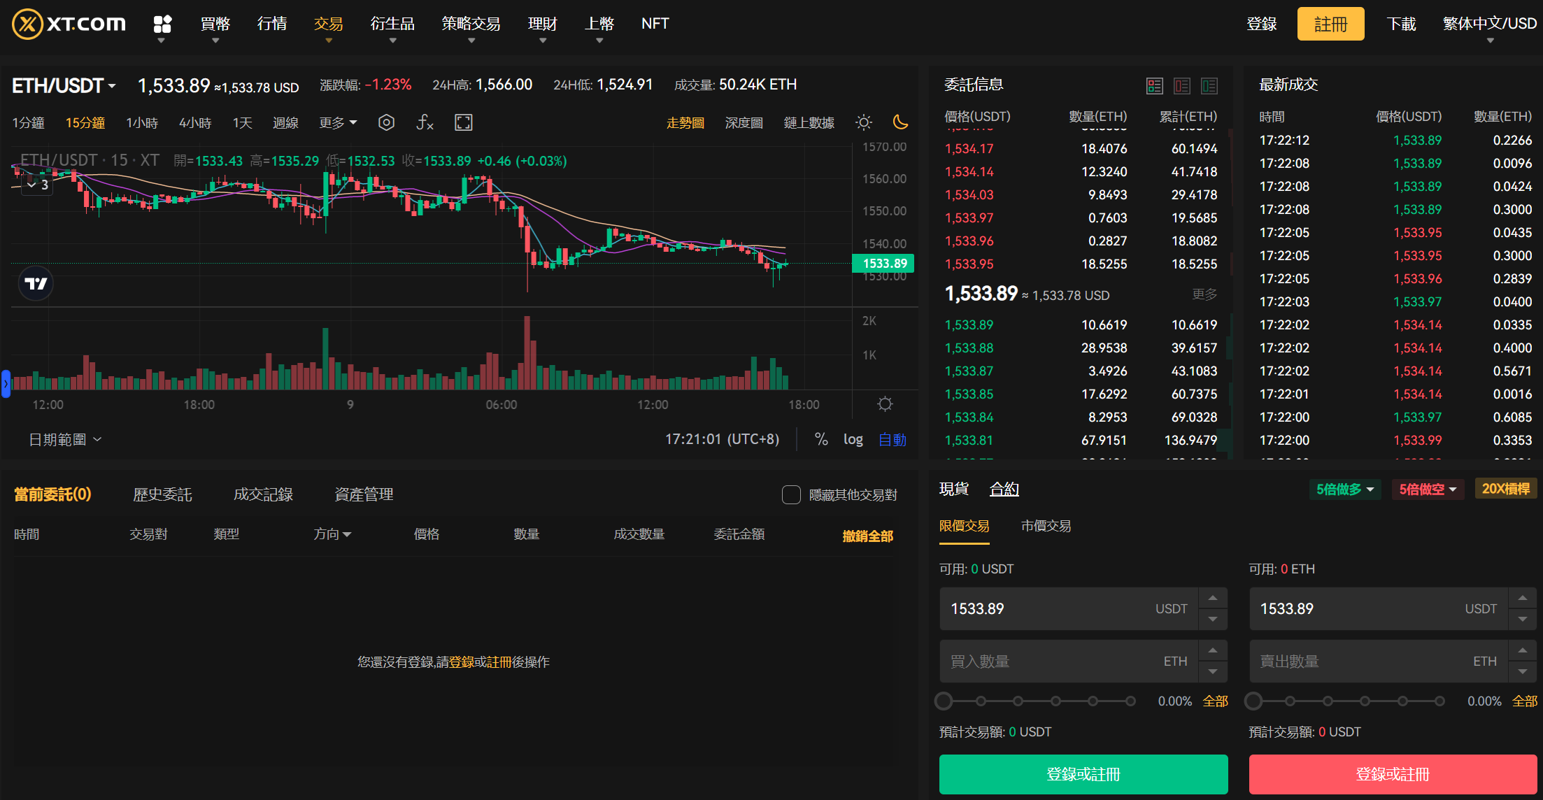Switch to light theme sun icon

coord(864,122)
